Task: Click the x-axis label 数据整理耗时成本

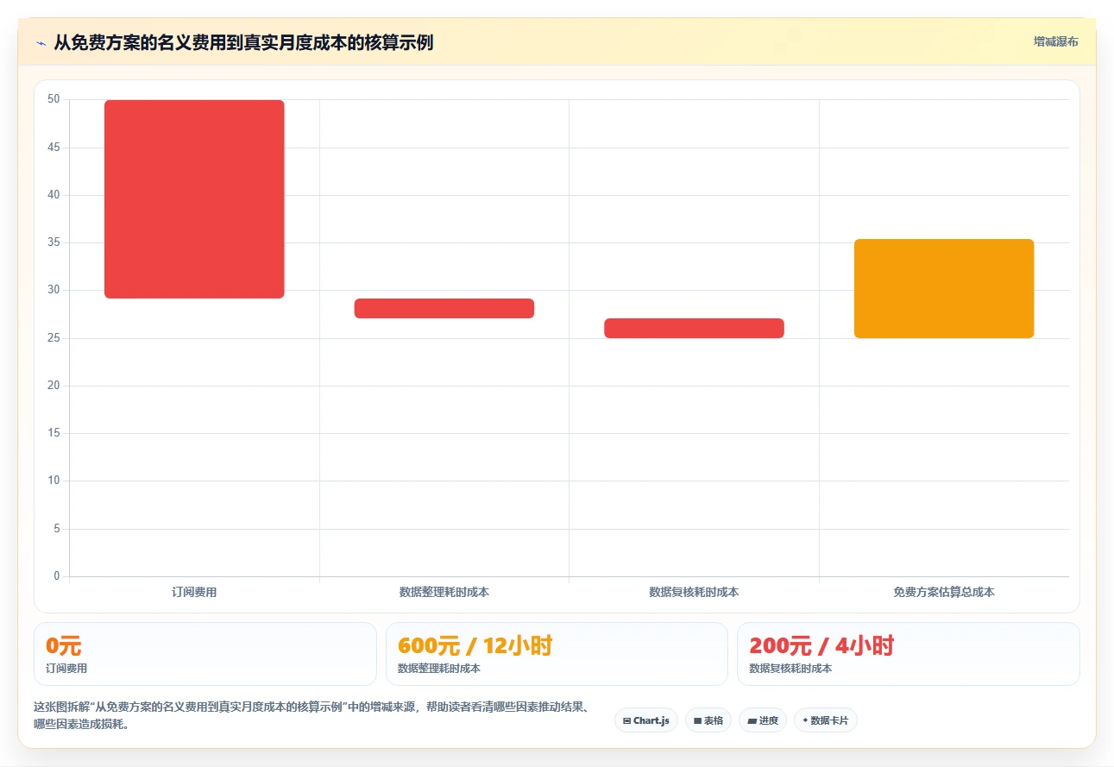Action: point(444,592)
